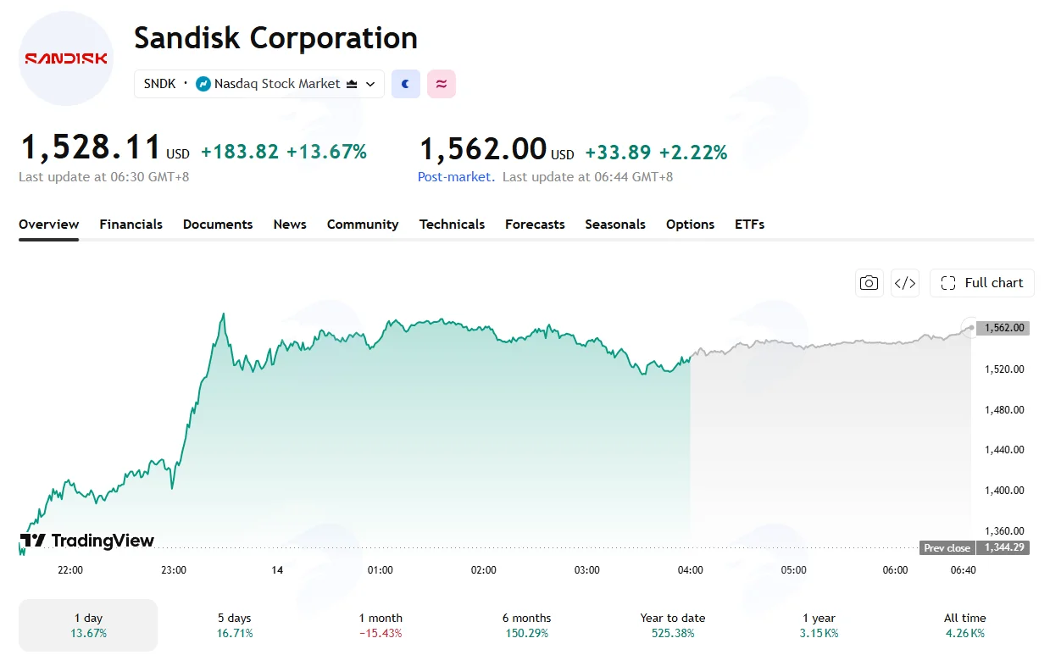1050x666 pixels.
Task: Select the 5 days range
Action: 235,625
